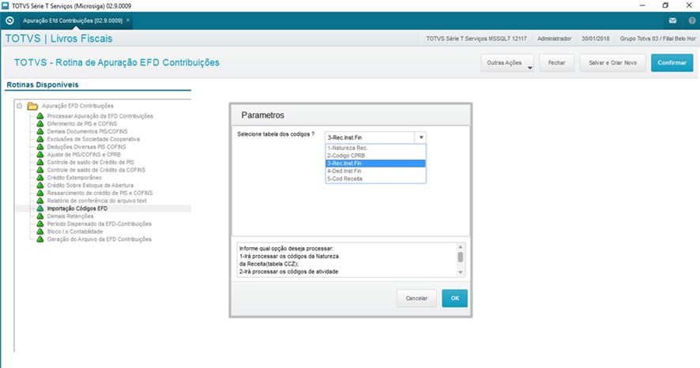Click green icon beside Deduções Diversas

point(40,147)
